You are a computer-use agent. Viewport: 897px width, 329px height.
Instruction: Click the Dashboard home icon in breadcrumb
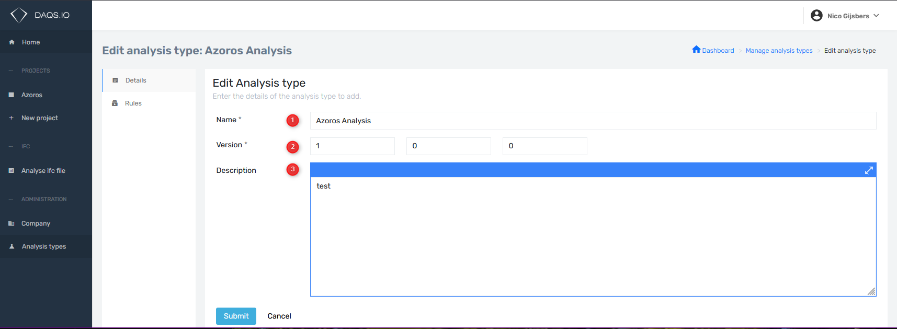(x=696, y=50)
